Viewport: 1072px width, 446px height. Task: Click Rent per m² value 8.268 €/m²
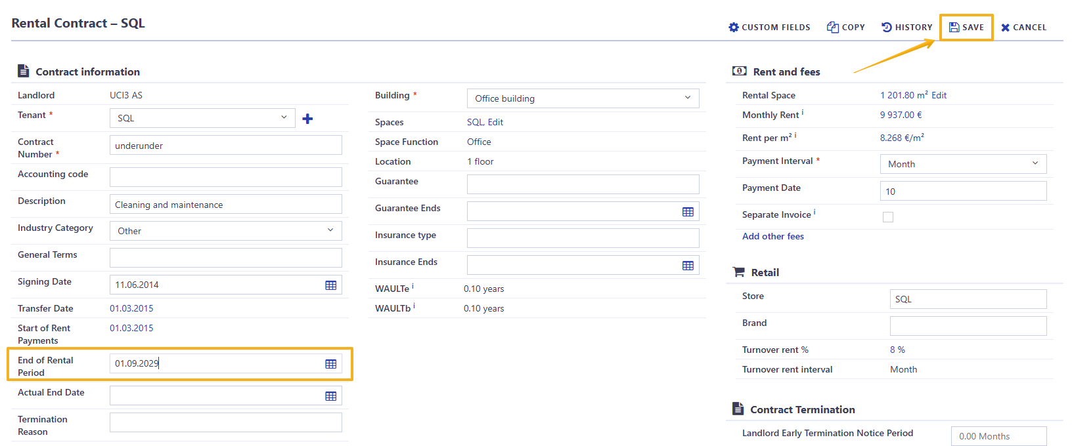902,138
